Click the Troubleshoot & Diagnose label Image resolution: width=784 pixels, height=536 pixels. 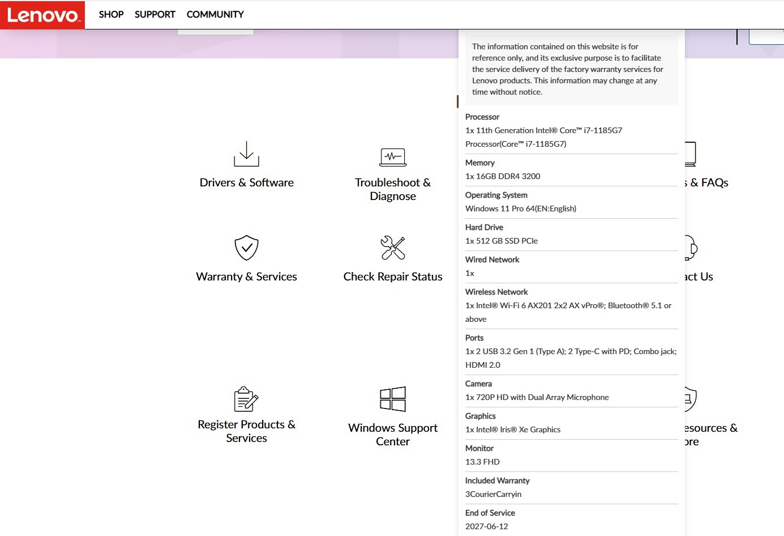[x=393, y=189]
